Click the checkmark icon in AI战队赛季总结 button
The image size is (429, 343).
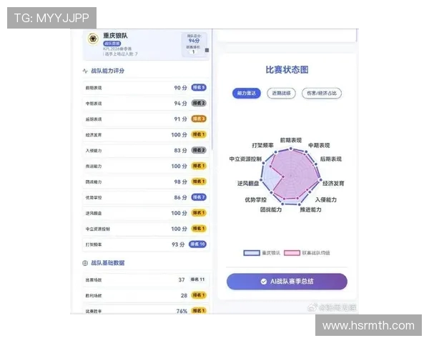pyautogui.click(x=263, y=282)
